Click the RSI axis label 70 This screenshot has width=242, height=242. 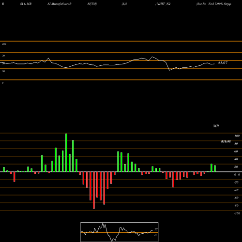(x=3, y=56)
